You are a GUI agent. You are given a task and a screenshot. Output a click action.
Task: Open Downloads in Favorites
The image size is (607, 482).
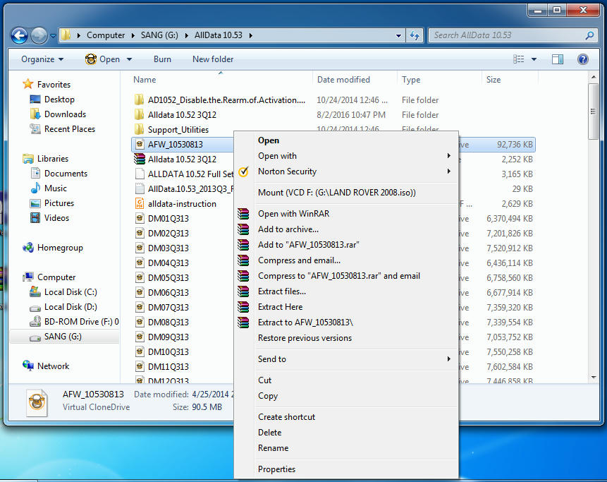65,114
